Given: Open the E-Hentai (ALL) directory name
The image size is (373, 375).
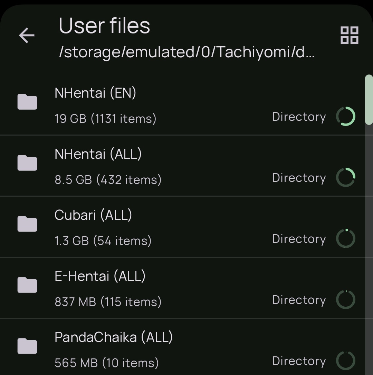Looking at the screenshot, I should (x=100, y=276).
